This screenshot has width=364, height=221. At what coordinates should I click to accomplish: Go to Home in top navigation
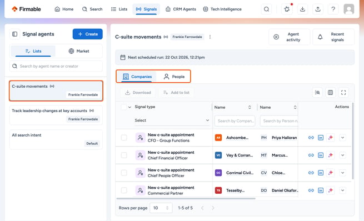tap(64, 9)
